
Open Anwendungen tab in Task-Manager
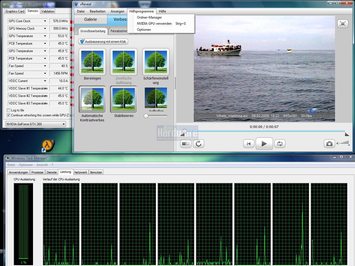click(19, 172)
